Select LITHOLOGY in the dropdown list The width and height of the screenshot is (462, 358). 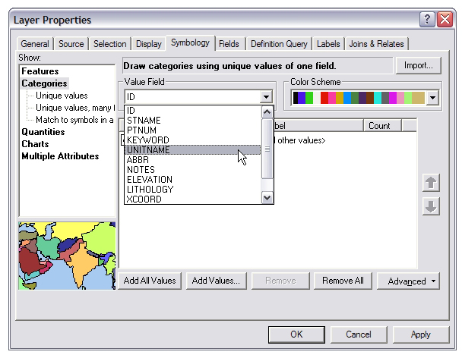point(150,190)
